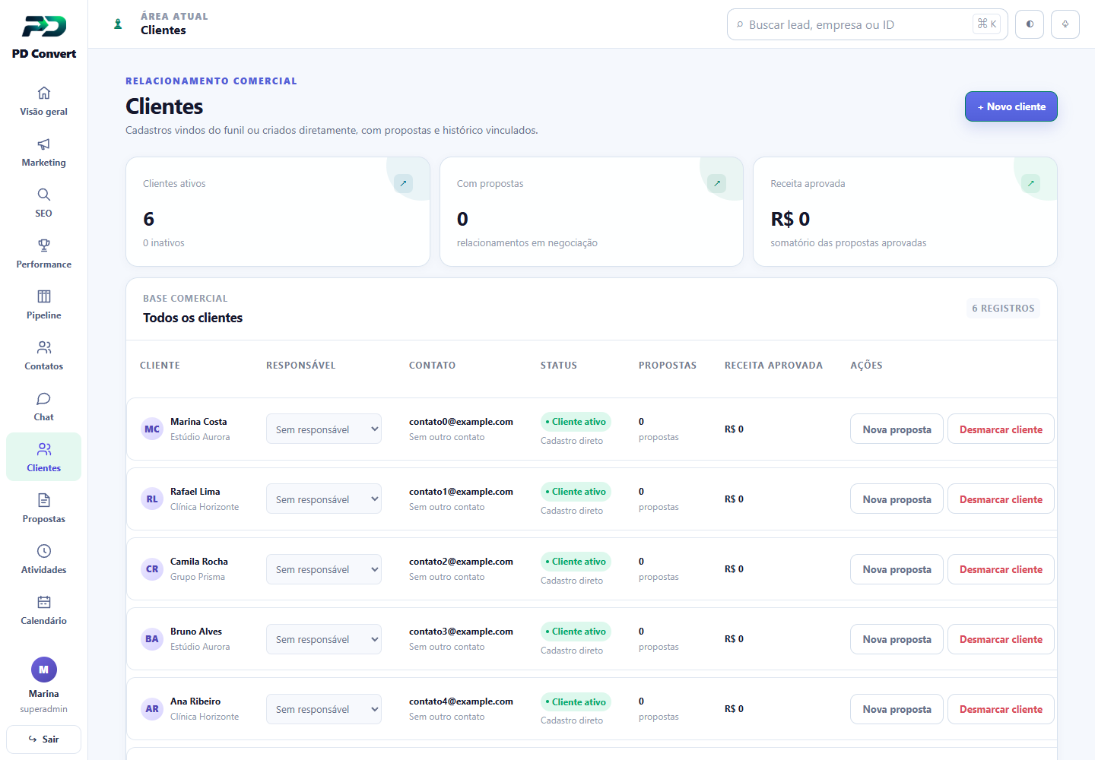Click Nova proposta for Camila Rocha
Screen dimensions: 1095x760
897,569
